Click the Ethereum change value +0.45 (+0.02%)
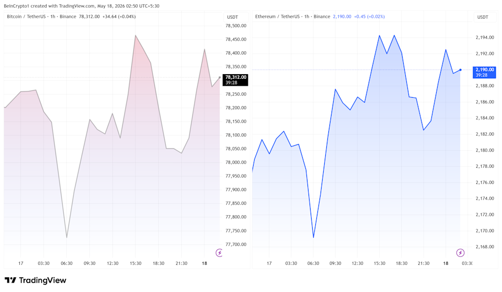The image size is (502, 292). (369, 16)
